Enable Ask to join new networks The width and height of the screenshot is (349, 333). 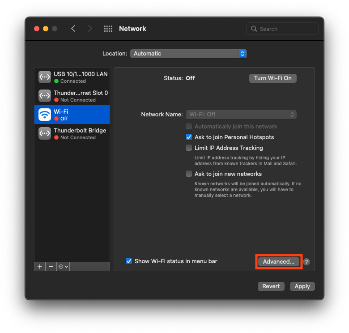[189, 174]
